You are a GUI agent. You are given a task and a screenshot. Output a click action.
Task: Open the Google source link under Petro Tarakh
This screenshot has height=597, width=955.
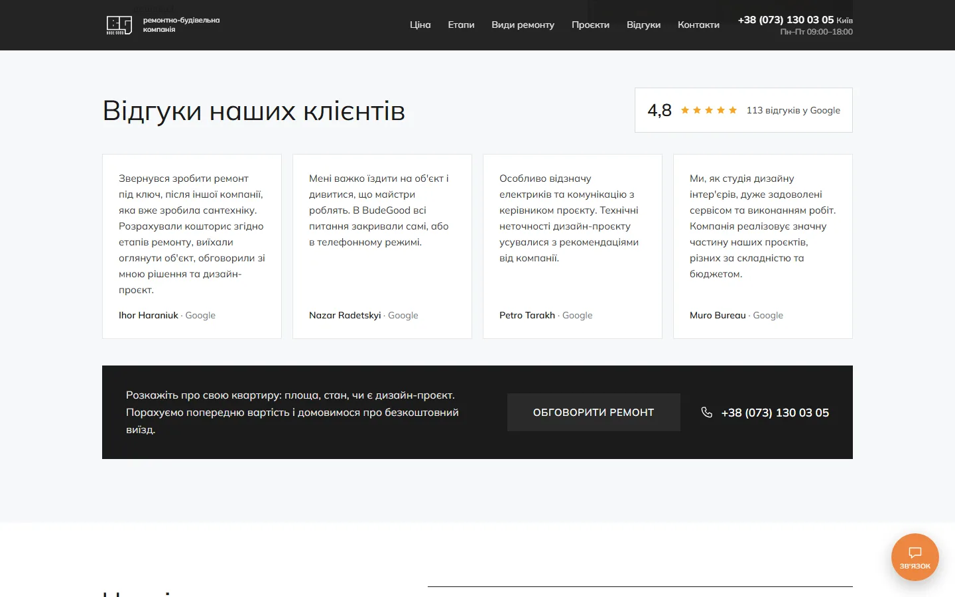[x=578, y=315]
